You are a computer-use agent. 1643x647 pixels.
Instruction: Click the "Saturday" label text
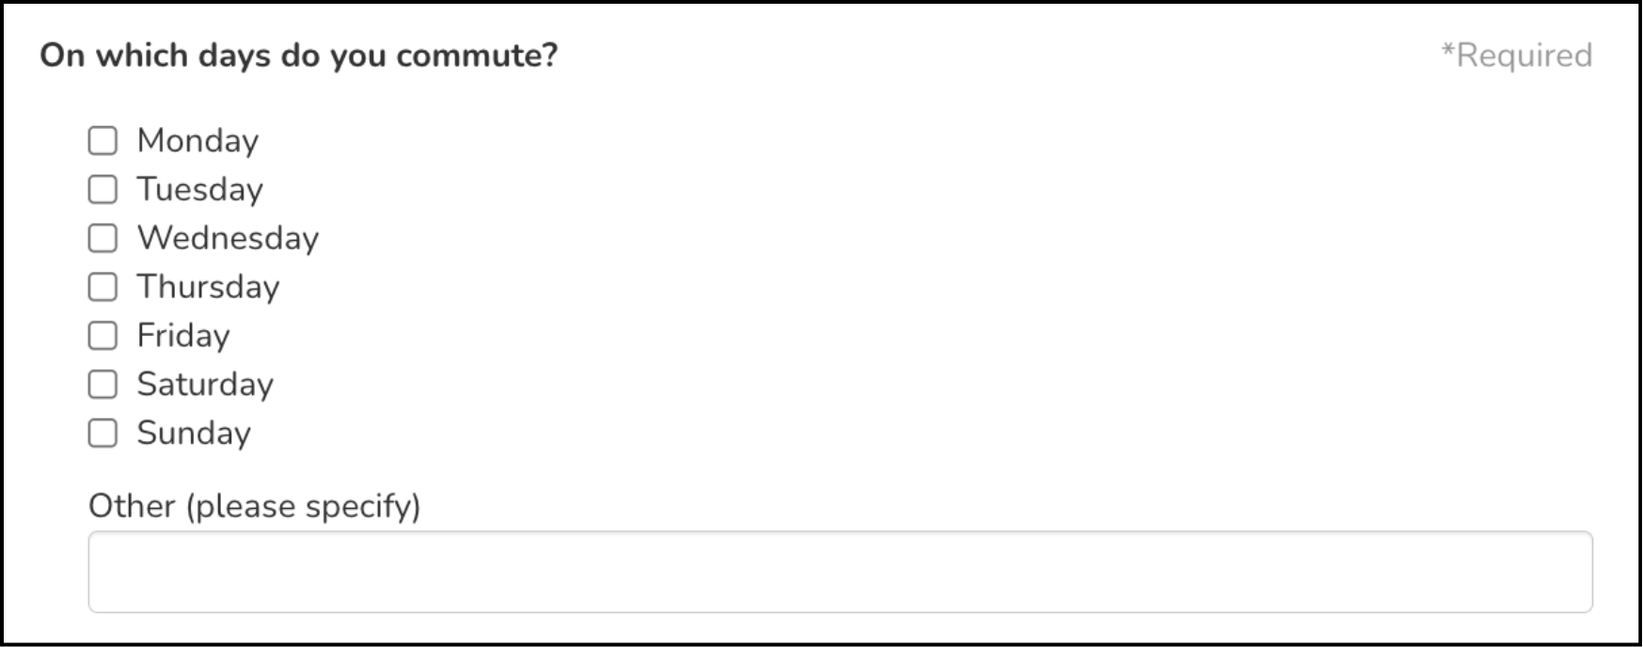pyautogui.click(x=205, y=385)
